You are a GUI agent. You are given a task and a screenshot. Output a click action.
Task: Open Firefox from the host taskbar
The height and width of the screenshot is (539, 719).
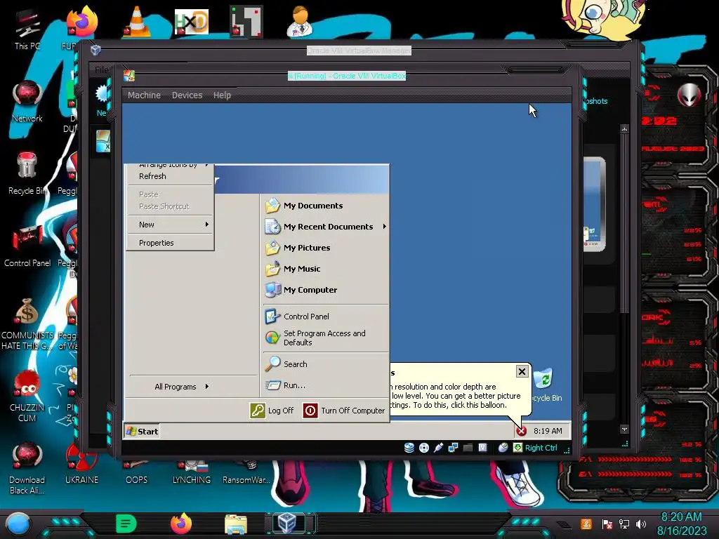tap(181, 524)
